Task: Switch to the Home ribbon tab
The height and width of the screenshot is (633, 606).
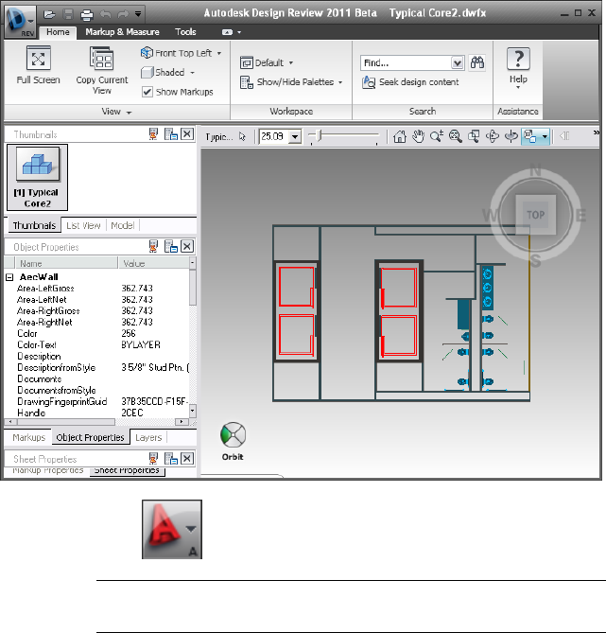Action: [x=58, y=32]
